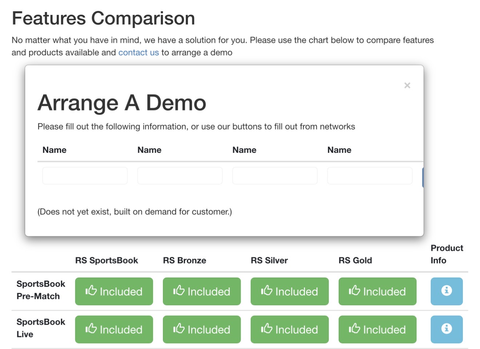Click thumbs-up icon in RS Bronze Pre-Match cell
Image resolution: width=480 pixels, height=349 pixels.
(x=179, y=290)
